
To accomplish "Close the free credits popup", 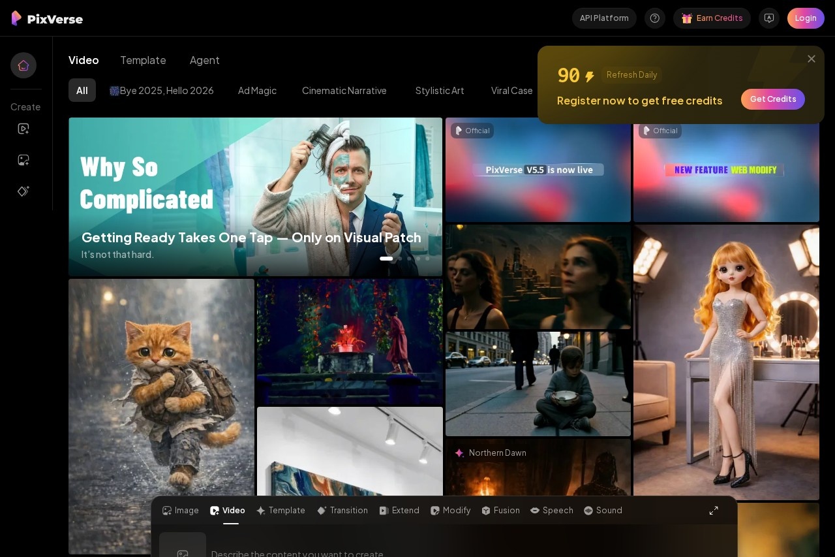I will tap(812, 59).
